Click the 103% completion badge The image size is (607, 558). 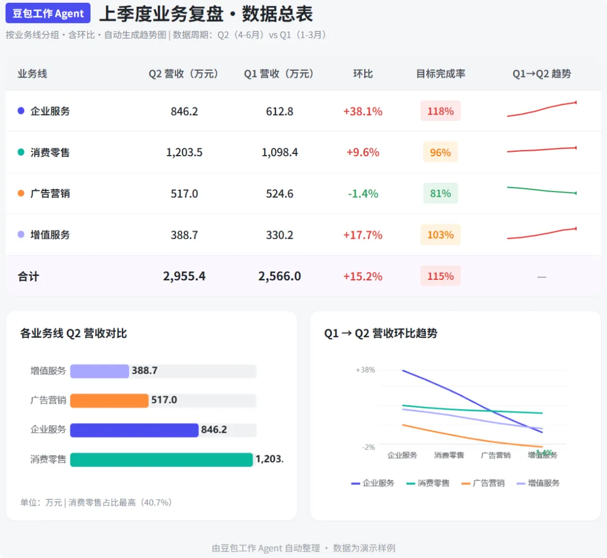click(x=441, y=234)
